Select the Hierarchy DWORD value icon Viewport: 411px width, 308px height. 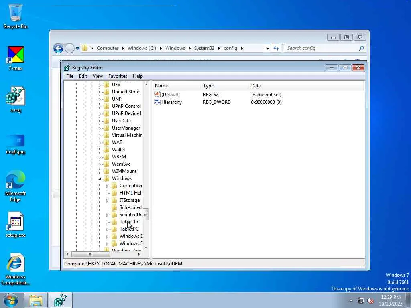[x=157, y=102]
